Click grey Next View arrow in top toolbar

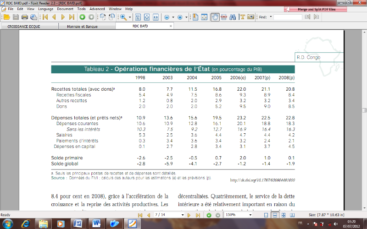point(91,17)
